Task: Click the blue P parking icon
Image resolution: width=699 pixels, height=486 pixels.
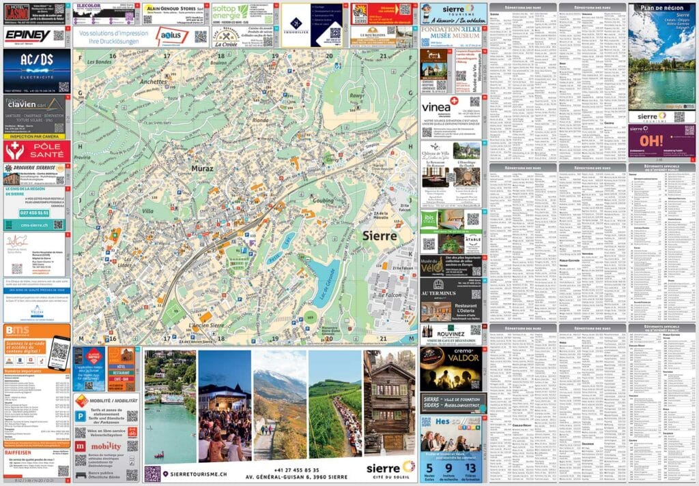Action: pos(81,416)
